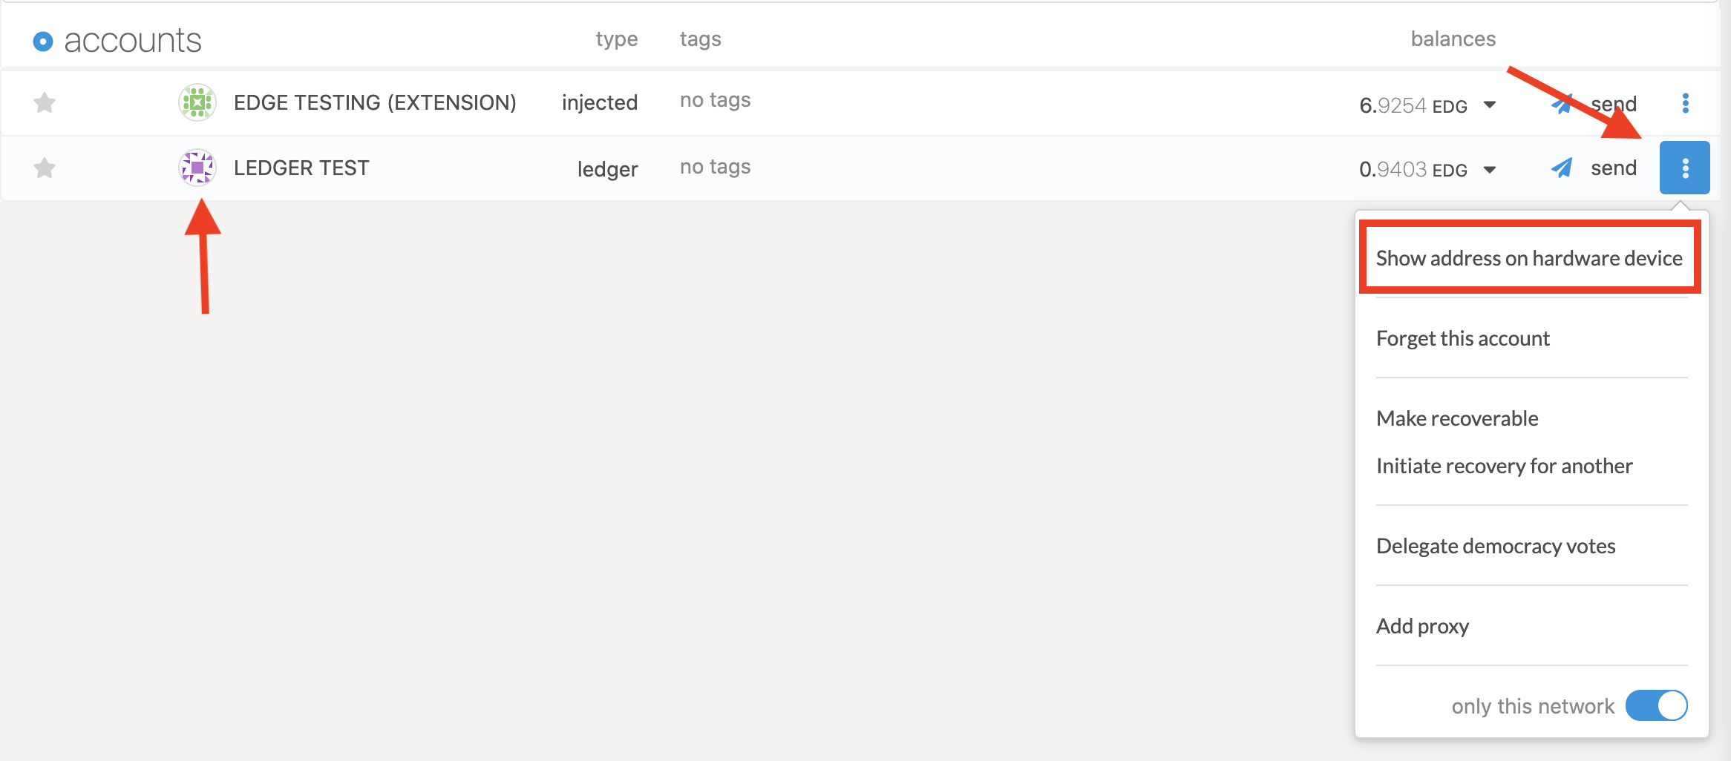
Task: Click send button for EDGE TESTING account
Action: (x=1612, y=104)
